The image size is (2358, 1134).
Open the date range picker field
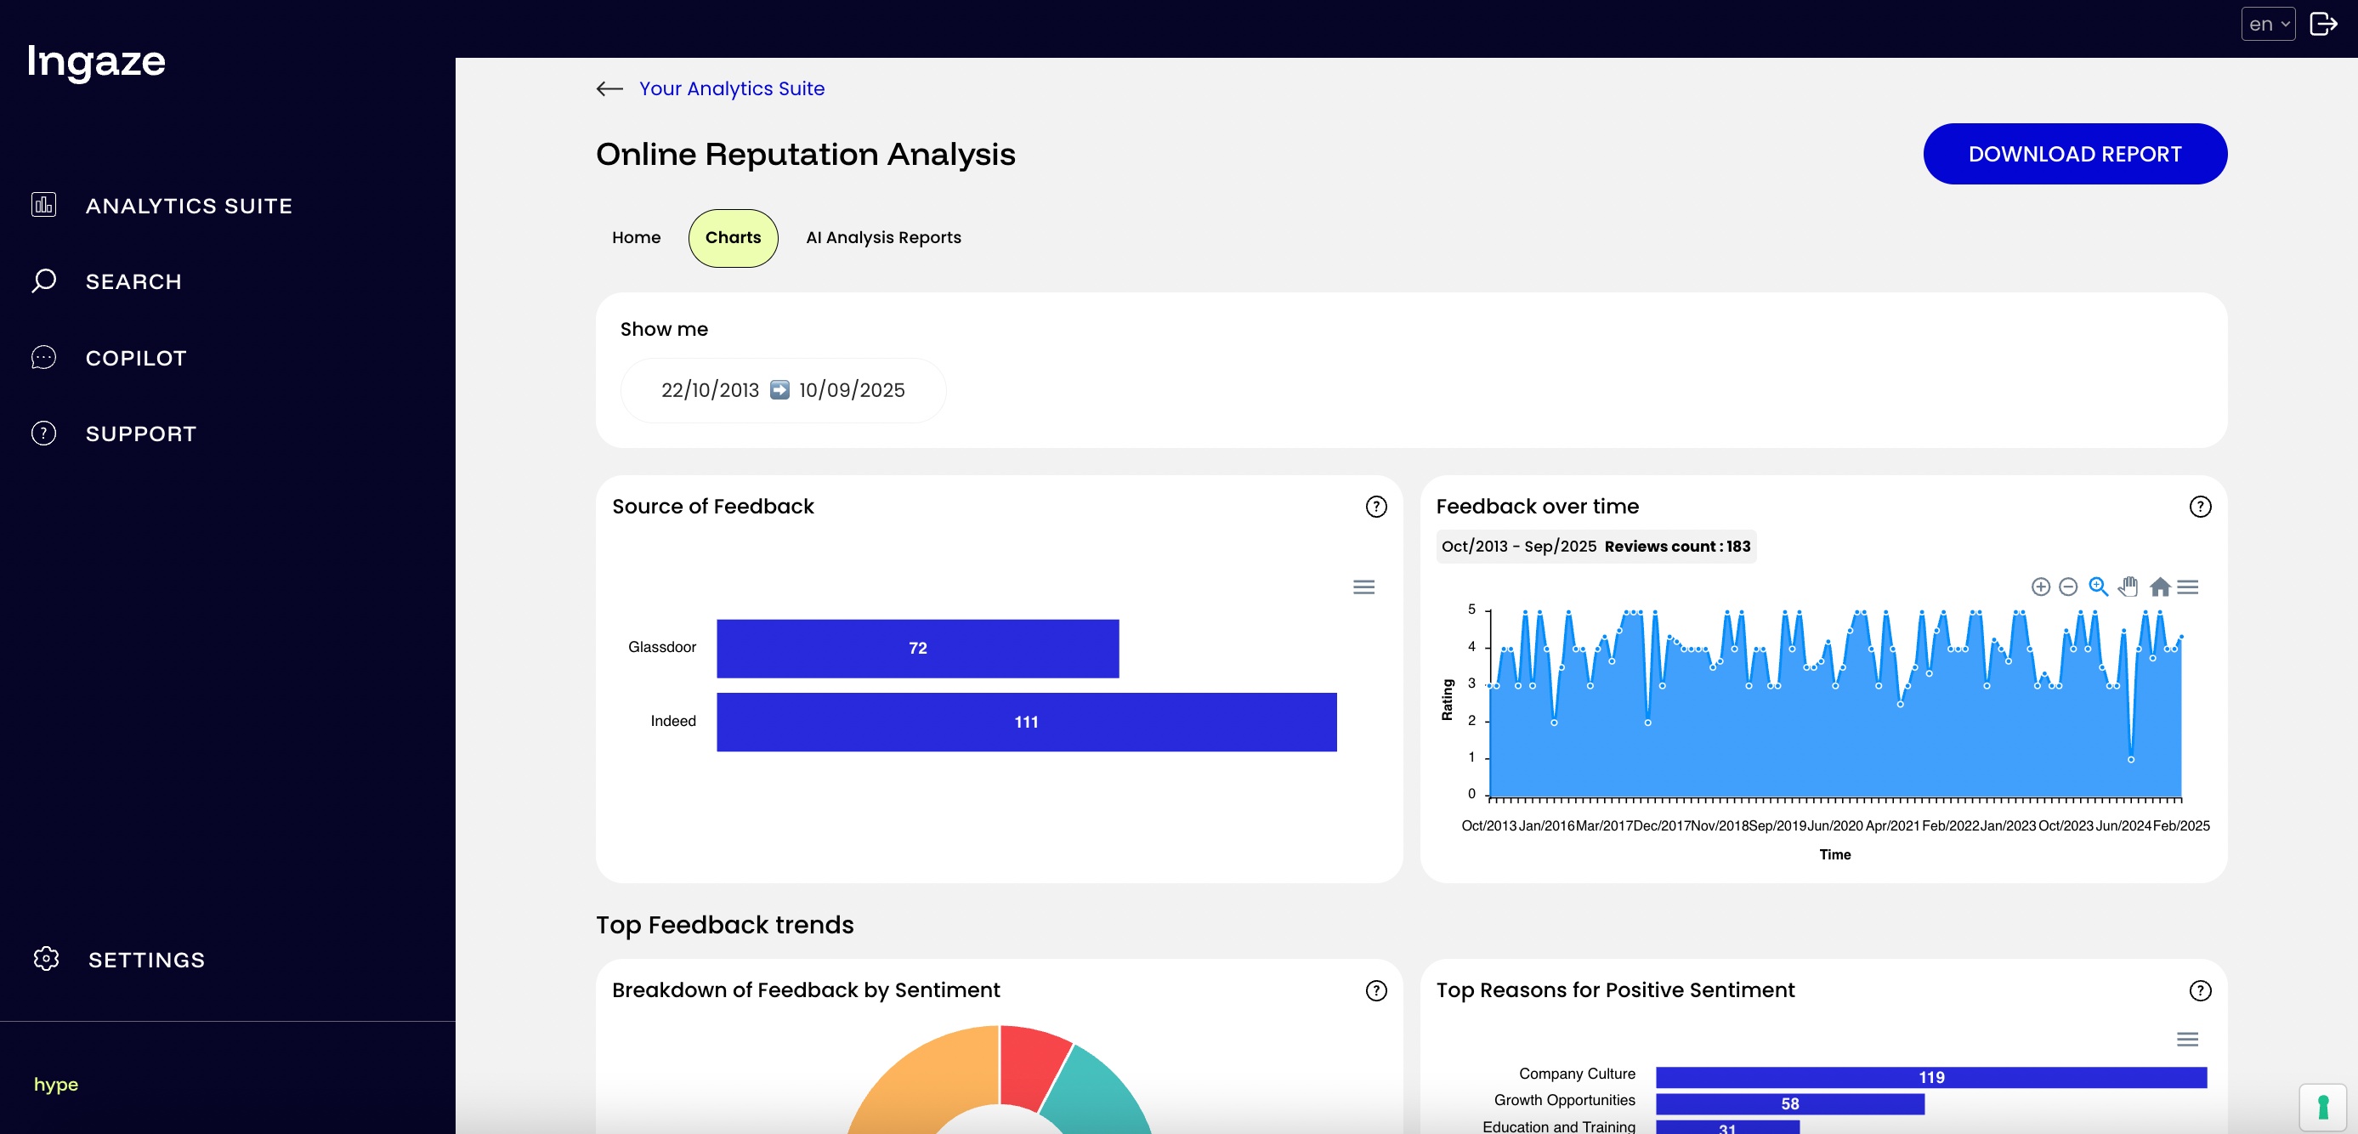point(783,390)
